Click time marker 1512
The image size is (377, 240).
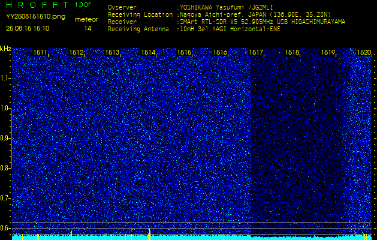[76, 52]
